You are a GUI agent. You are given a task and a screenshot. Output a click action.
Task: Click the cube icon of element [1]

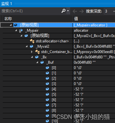coord(47,73)
